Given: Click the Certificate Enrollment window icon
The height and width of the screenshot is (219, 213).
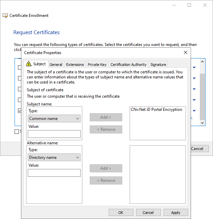Looking at the screenshot, I should pyautogui.click(x=5, y=16).
